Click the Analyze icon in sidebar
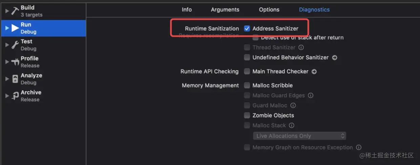Viewport: 420px width, 165px height. pos(15,79)
